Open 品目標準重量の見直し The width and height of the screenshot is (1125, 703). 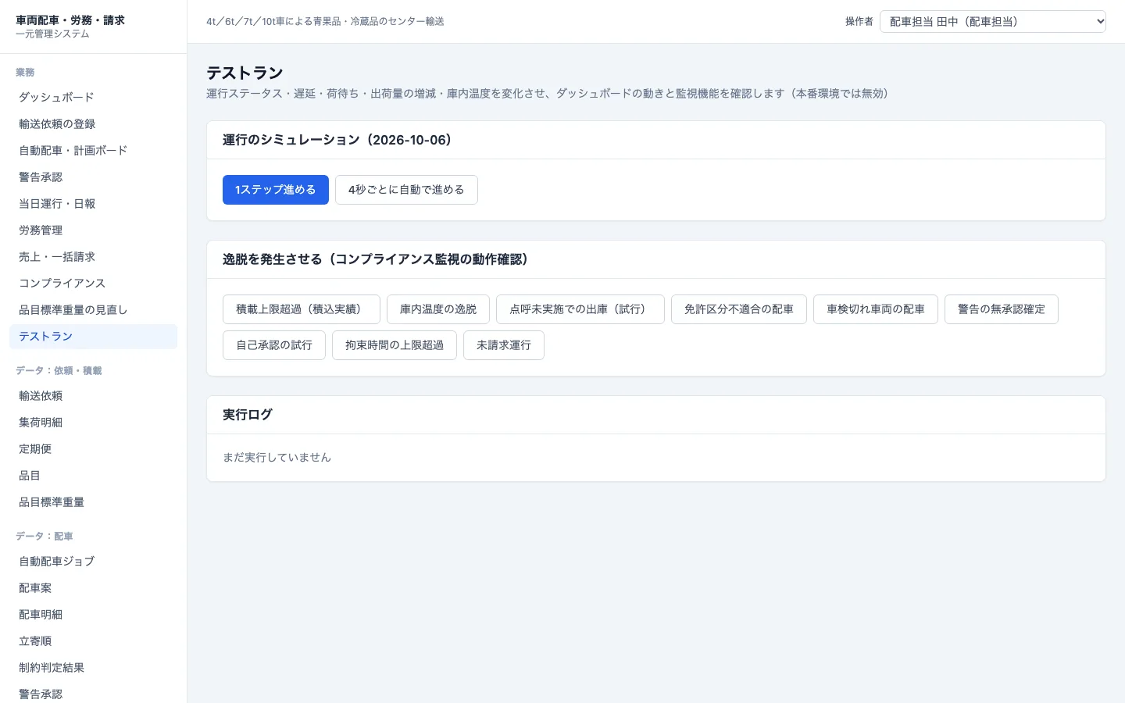(94, 310)
